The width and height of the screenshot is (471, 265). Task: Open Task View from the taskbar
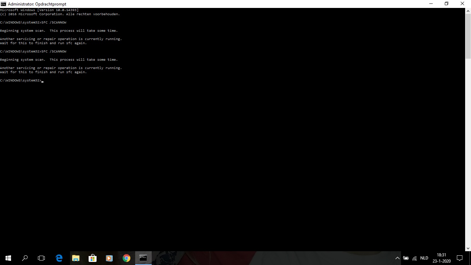tap(41, 258)
